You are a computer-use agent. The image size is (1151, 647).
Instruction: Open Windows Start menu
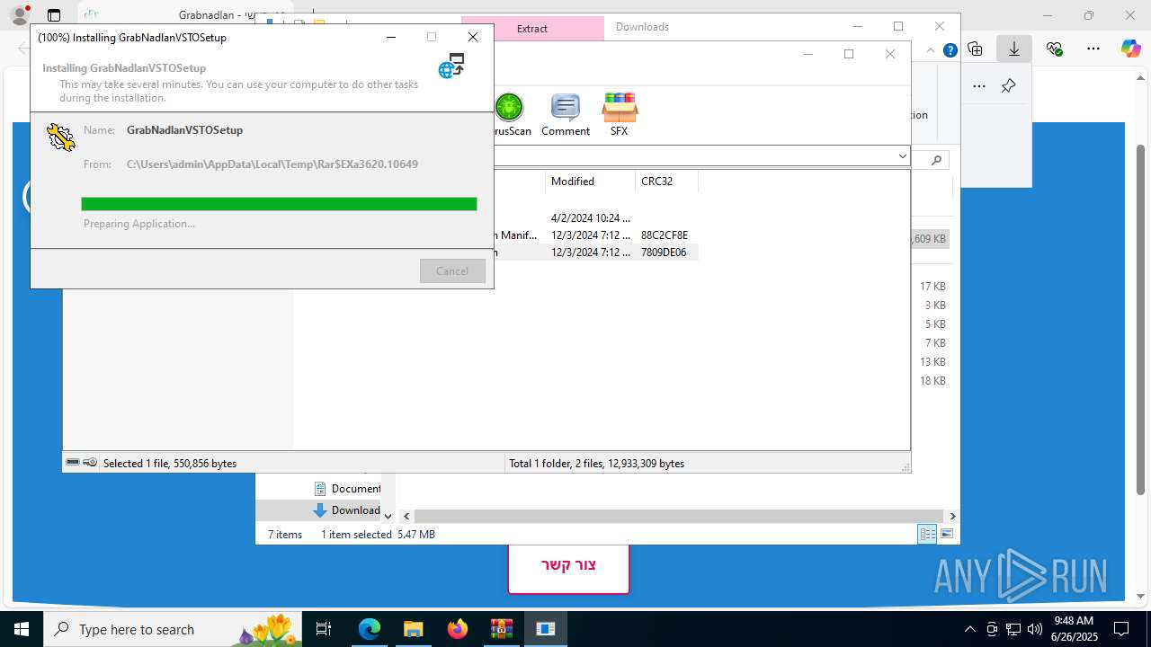[21, 629]
